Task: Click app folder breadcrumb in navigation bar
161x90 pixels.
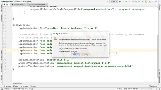Action: tap(17, 2)
